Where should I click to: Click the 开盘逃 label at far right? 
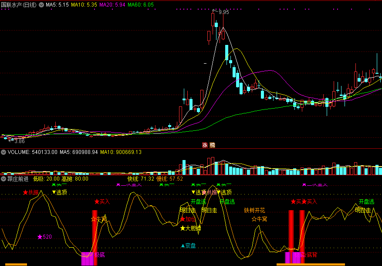click(x=366, y=201)
